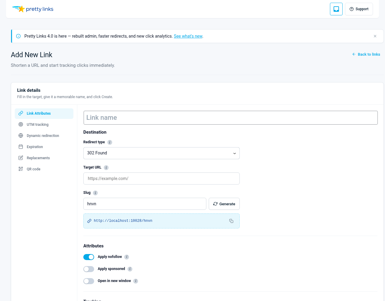Show info about Open in new window
385x301 pixels.
click(136, 281)
